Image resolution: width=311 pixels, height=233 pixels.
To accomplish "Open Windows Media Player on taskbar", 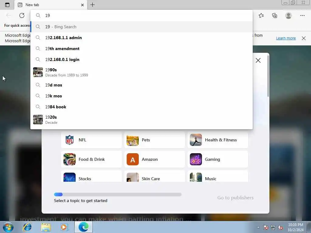I will (x=64, y=227).
